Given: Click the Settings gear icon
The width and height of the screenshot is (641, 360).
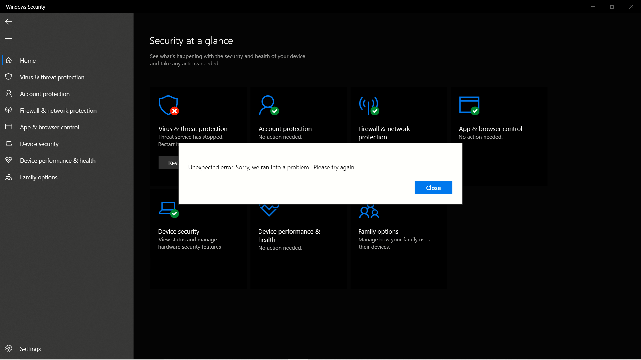Looking at the screenshot, I should 9,349.
